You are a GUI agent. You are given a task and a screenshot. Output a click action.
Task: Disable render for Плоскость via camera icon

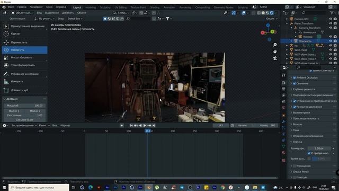point(335,41)
